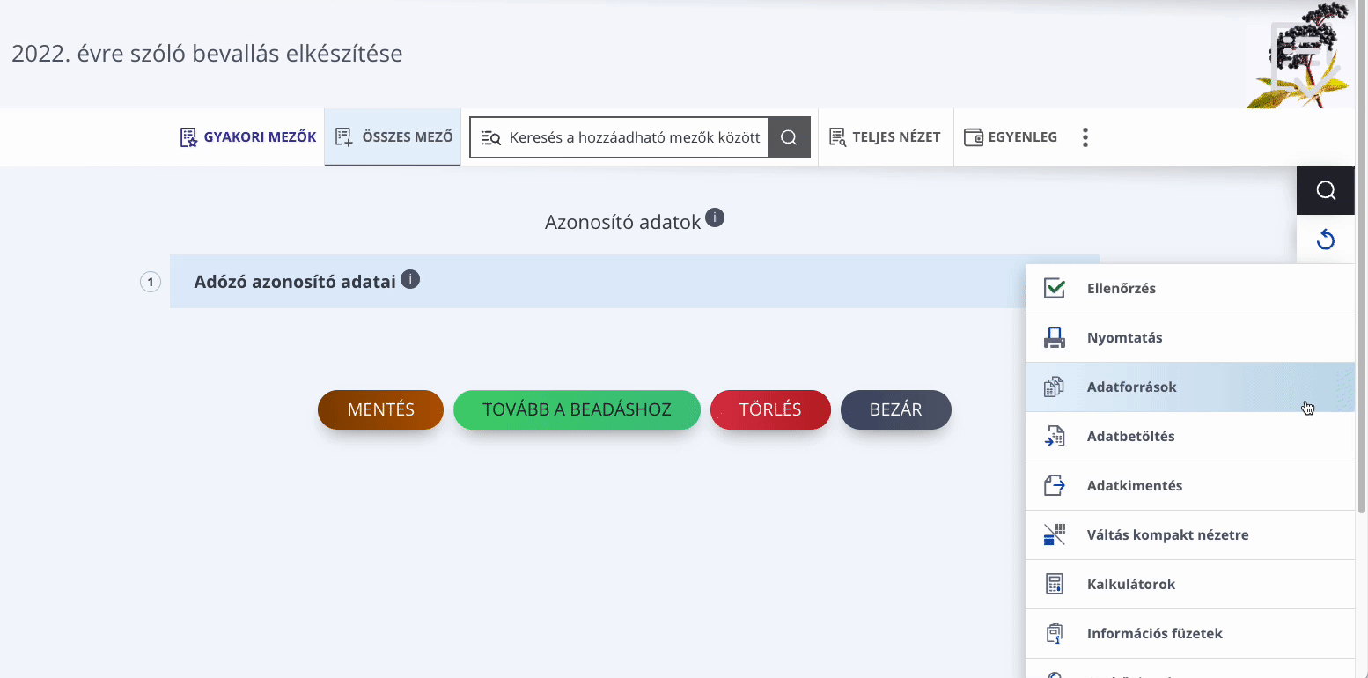The height and width of the screenshot is (678, 1368).
Task: Click TOVÁBB A BEADÁSHOZ button
Action: click(577, 410)
